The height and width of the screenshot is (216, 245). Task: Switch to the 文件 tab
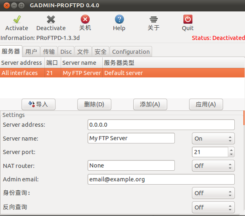point(83,52)
